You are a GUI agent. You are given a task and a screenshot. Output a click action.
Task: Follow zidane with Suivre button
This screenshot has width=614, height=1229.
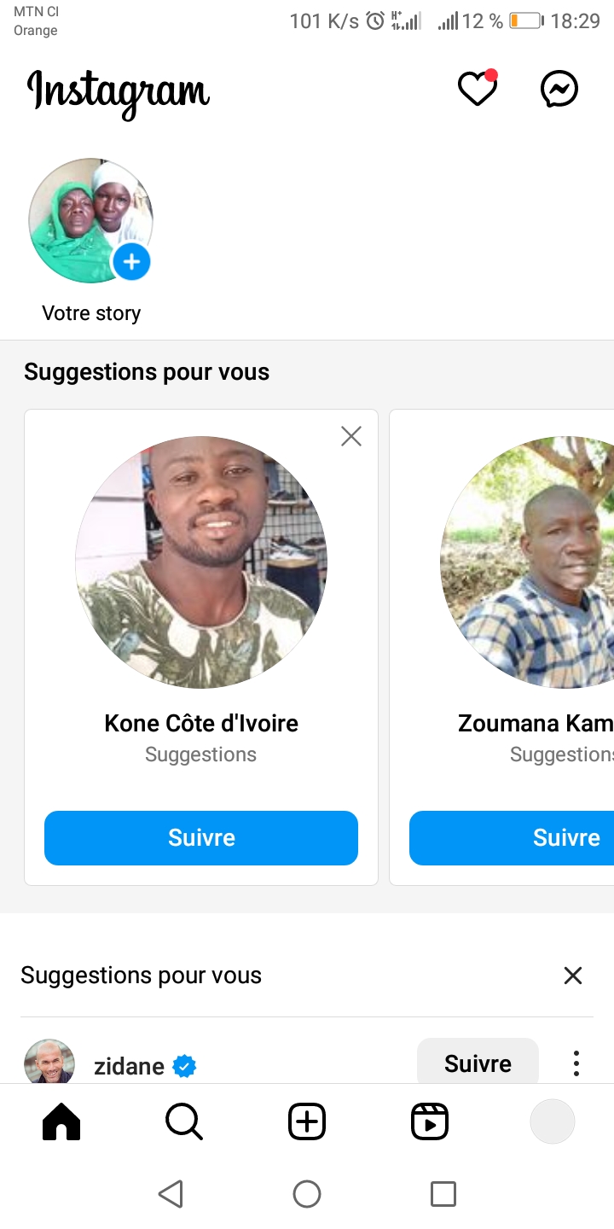tap(478, 1063)
